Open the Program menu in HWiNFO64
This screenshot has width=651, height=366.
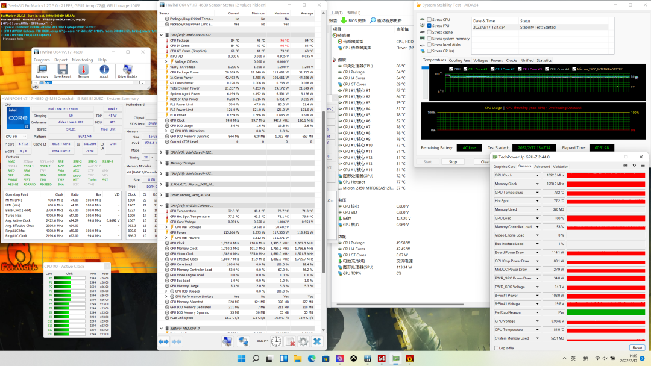coord(42,60)
